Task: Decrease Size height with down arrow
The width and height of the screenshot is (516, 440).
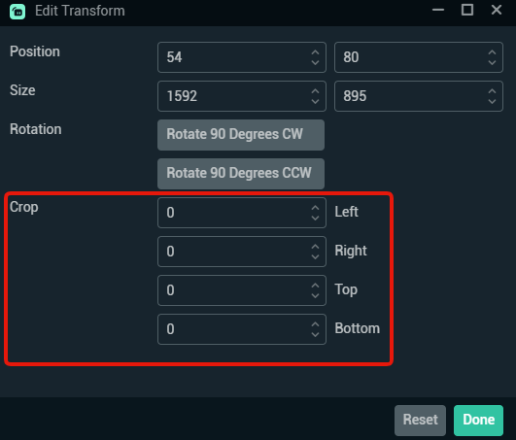Action: [492, 101]
